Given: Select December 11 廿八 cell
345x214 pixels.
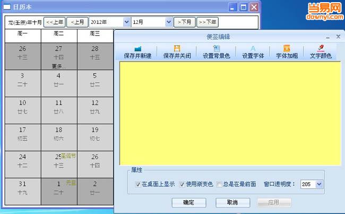Looking at the screenshot, I should pos(59,110).
